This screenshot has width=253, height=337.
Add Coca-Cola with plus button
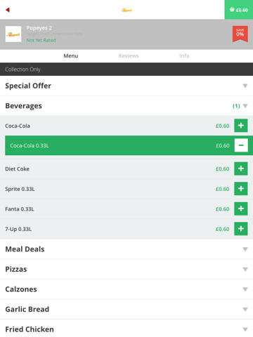click(241, 126)
